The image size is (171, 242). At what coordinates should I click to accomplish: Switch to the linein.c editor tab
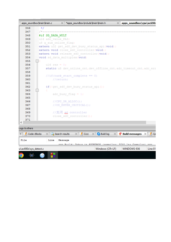click(37, 23)
